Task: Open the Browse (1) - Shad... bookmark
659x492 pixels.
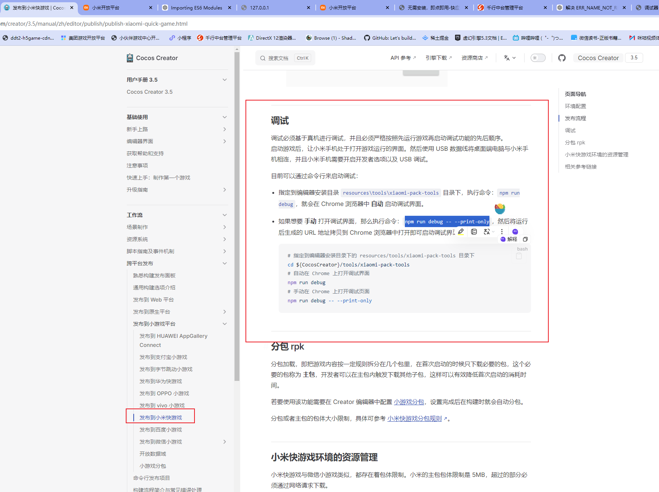Action: (331, 38)
